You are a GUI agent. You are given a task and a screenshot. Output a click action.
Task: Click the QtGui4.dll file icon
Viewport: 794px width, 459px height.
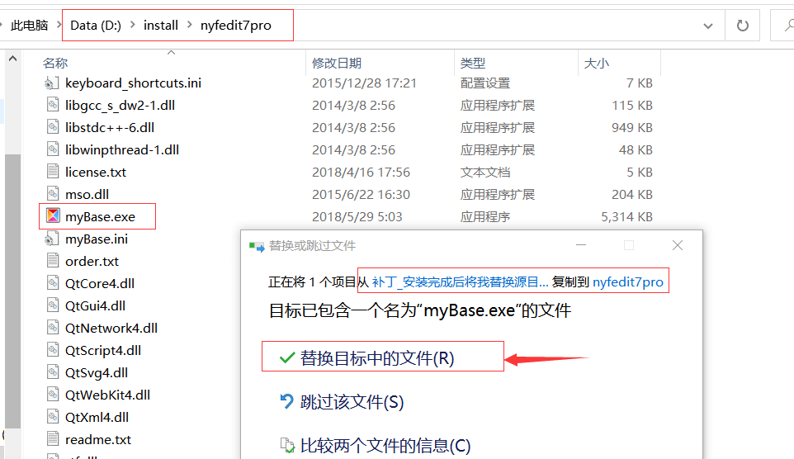pos(53,306)
